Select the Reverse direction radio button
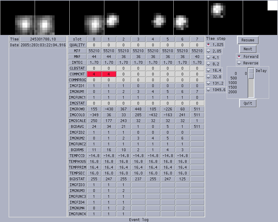278x222 pixels. tap(248, 63)
